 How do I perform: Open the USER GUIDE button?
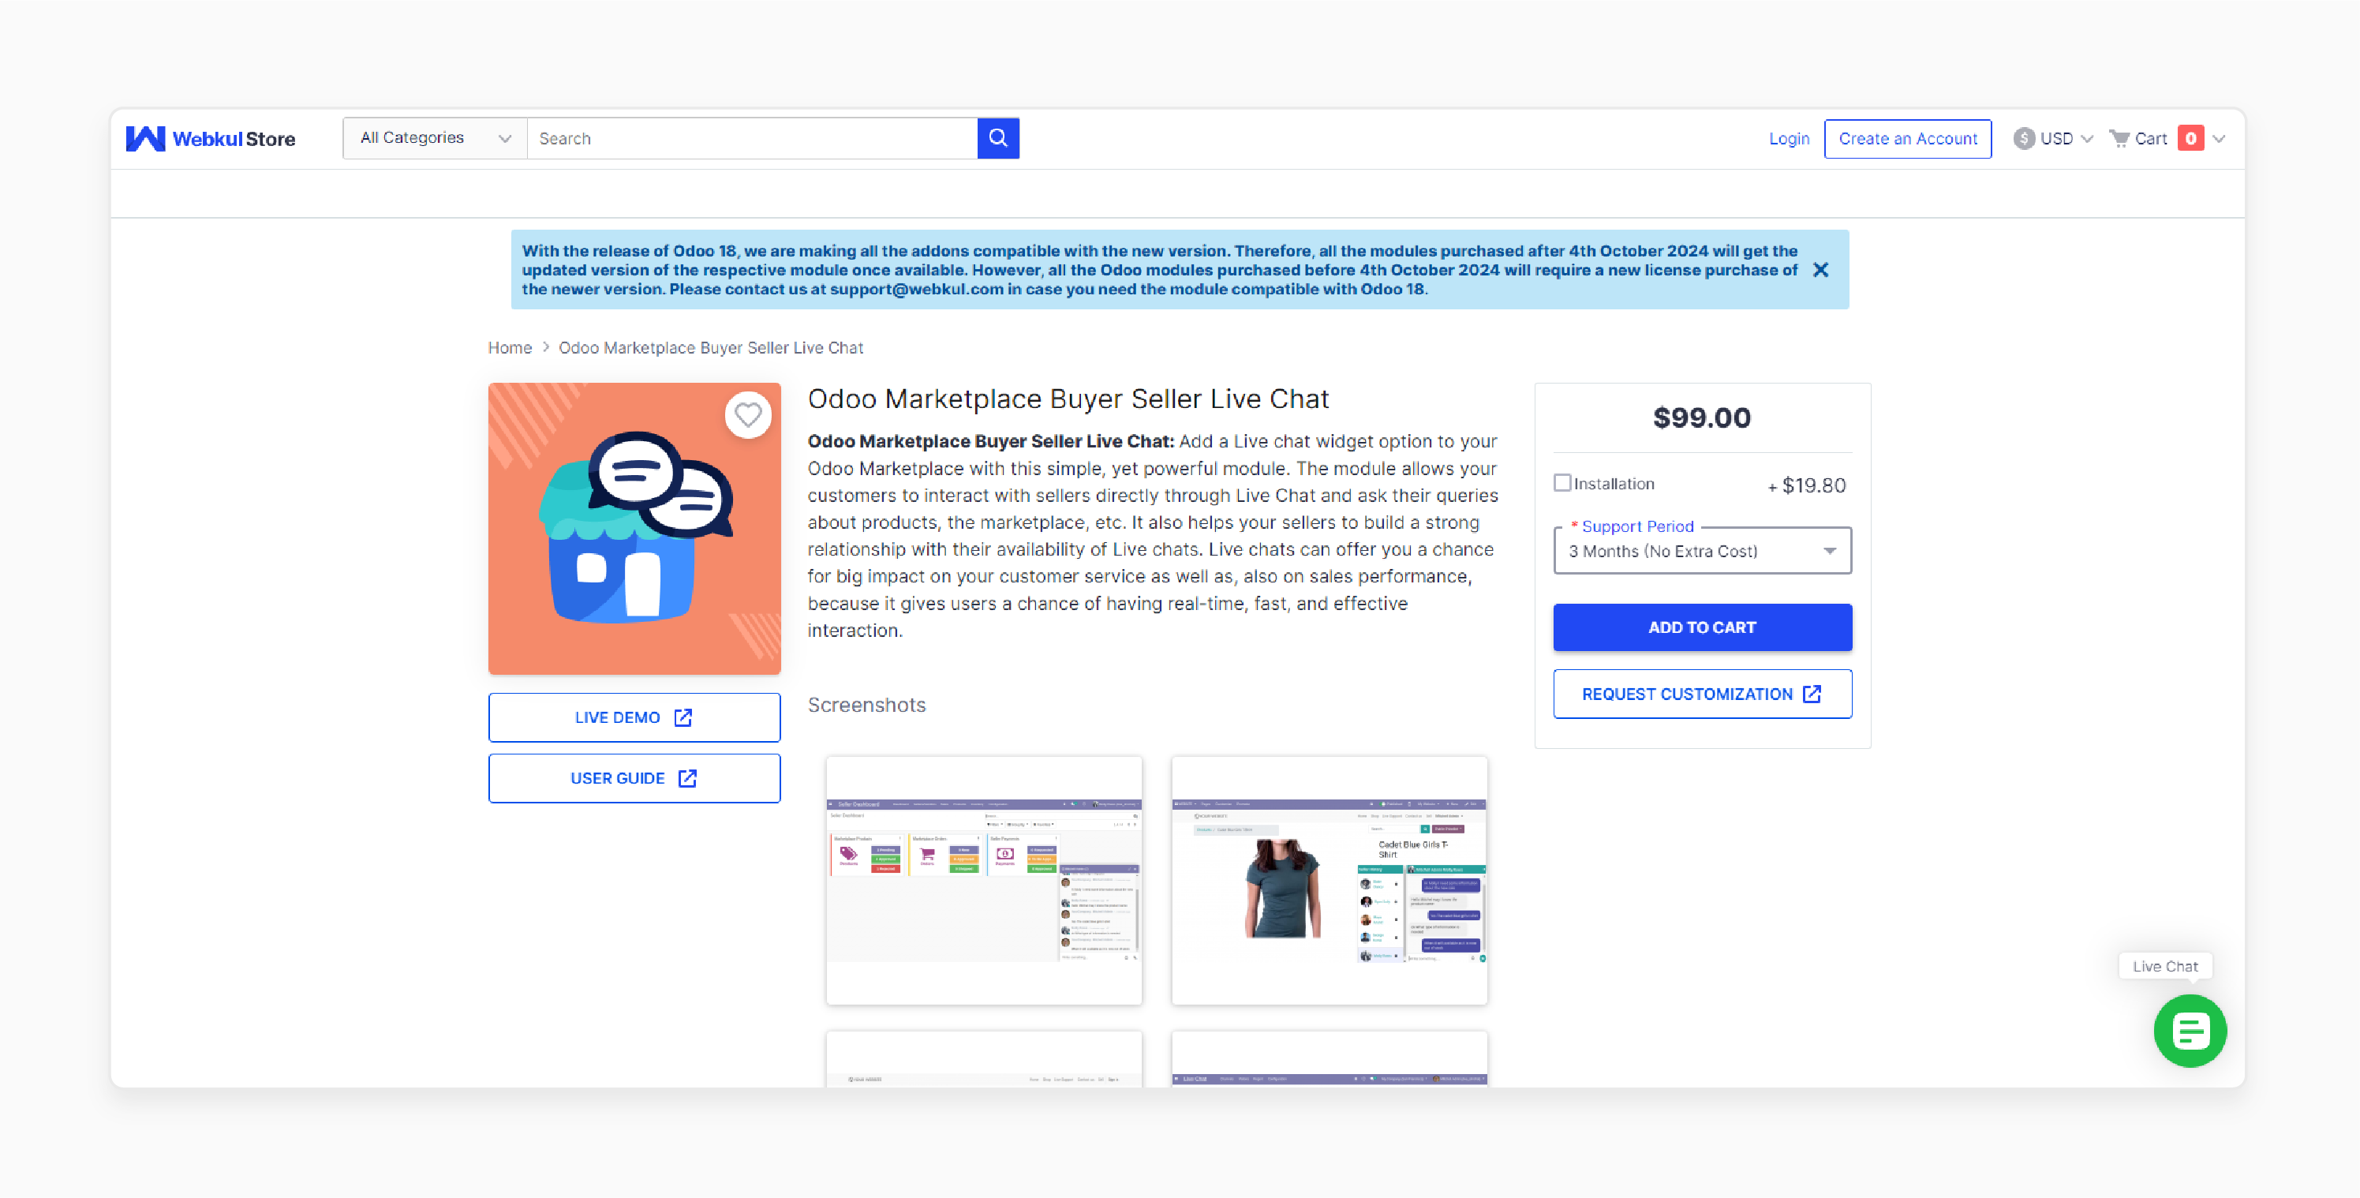(634, 778)
